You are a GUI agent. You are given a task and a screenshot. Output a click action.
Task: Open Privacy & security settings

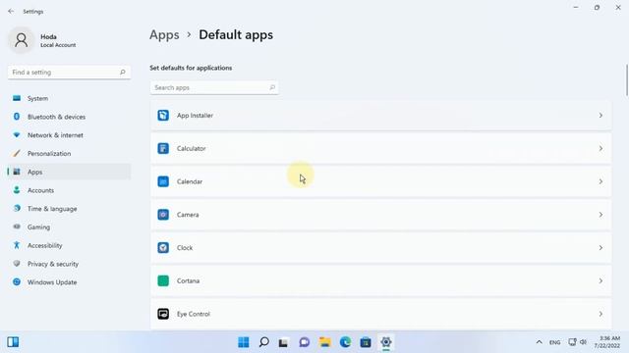pyautogui.click(x=69, y=264)
